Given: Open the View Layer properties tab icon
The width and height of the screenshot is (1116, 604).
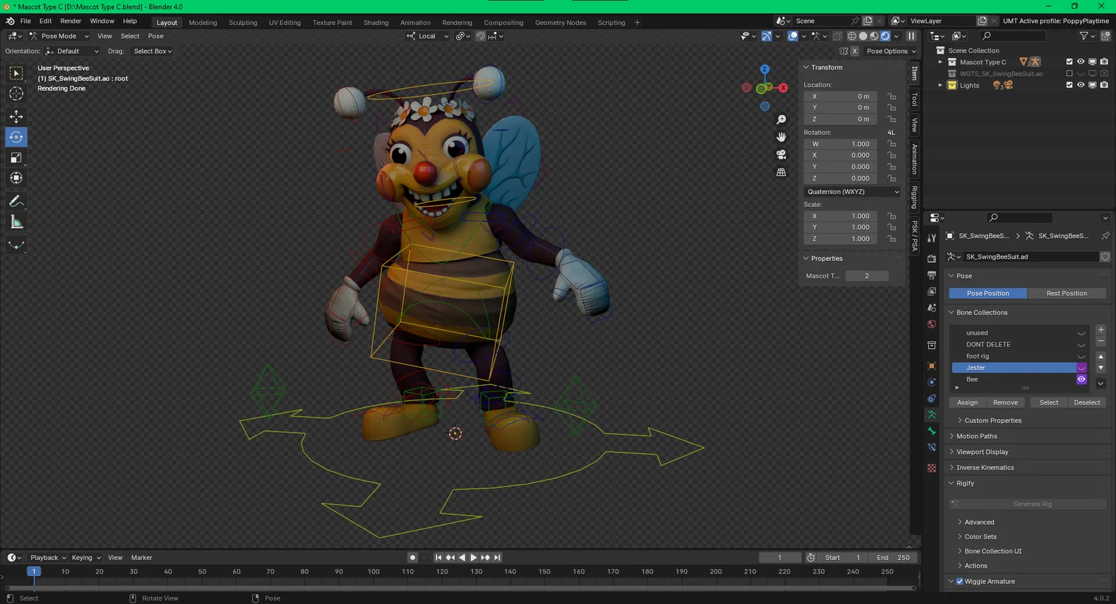Looking at the screenshot, I should click(932, 292).
